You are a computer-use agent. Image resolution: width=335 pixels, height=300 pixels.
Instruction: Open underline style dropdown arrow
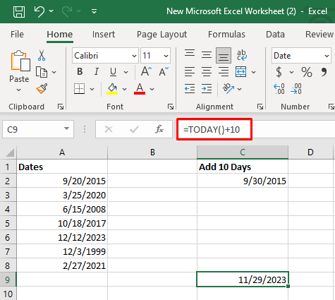(x=126, y=72)
